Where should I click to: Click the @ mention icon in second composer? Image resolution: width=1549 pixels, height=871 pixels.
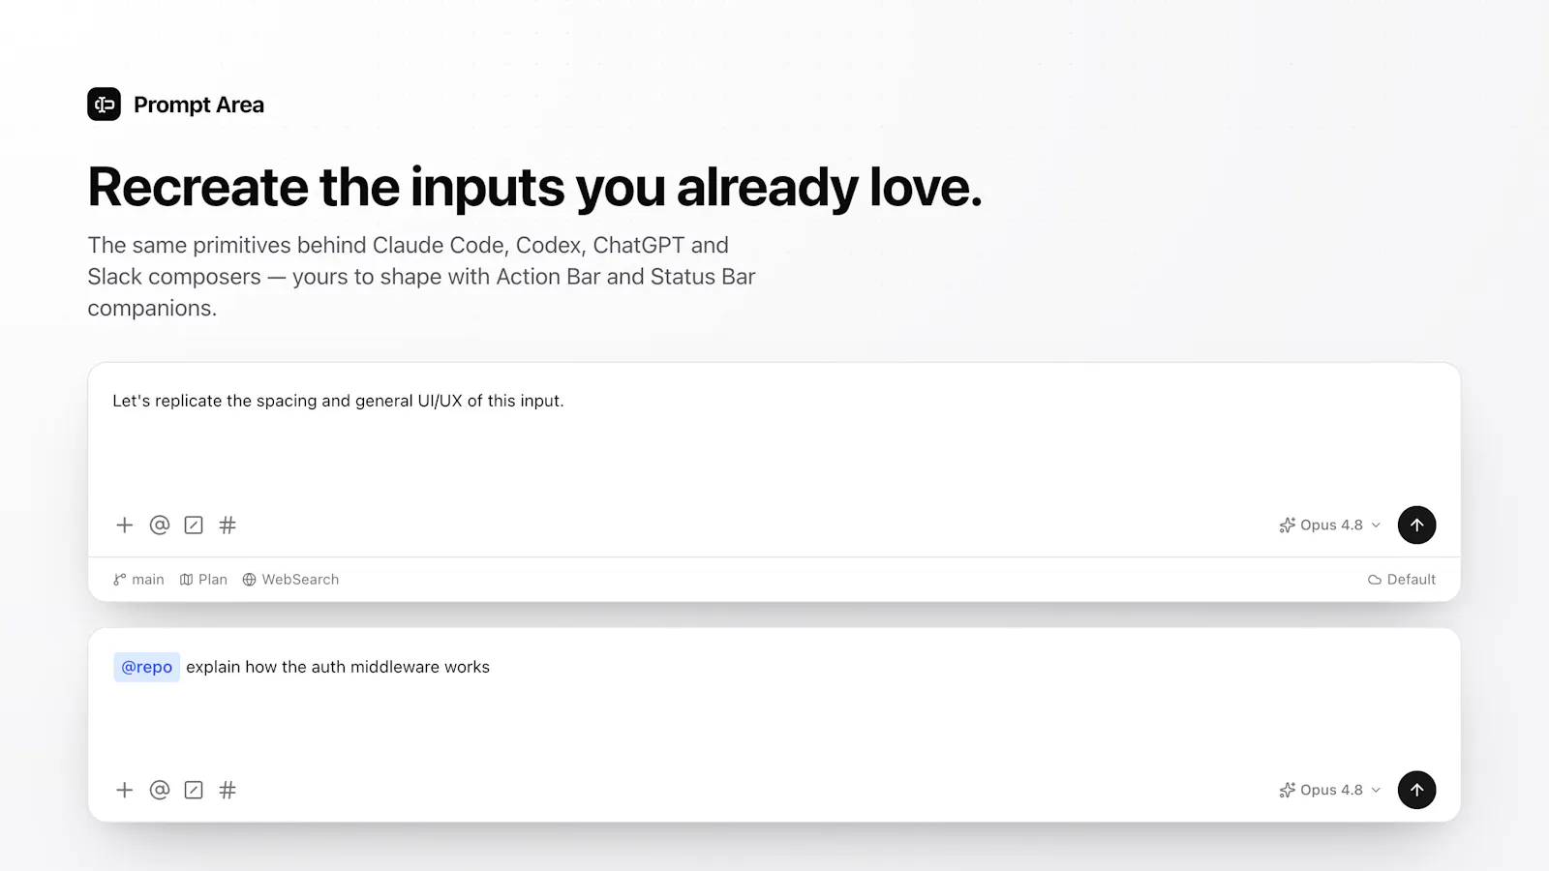(x=160, y=790)
